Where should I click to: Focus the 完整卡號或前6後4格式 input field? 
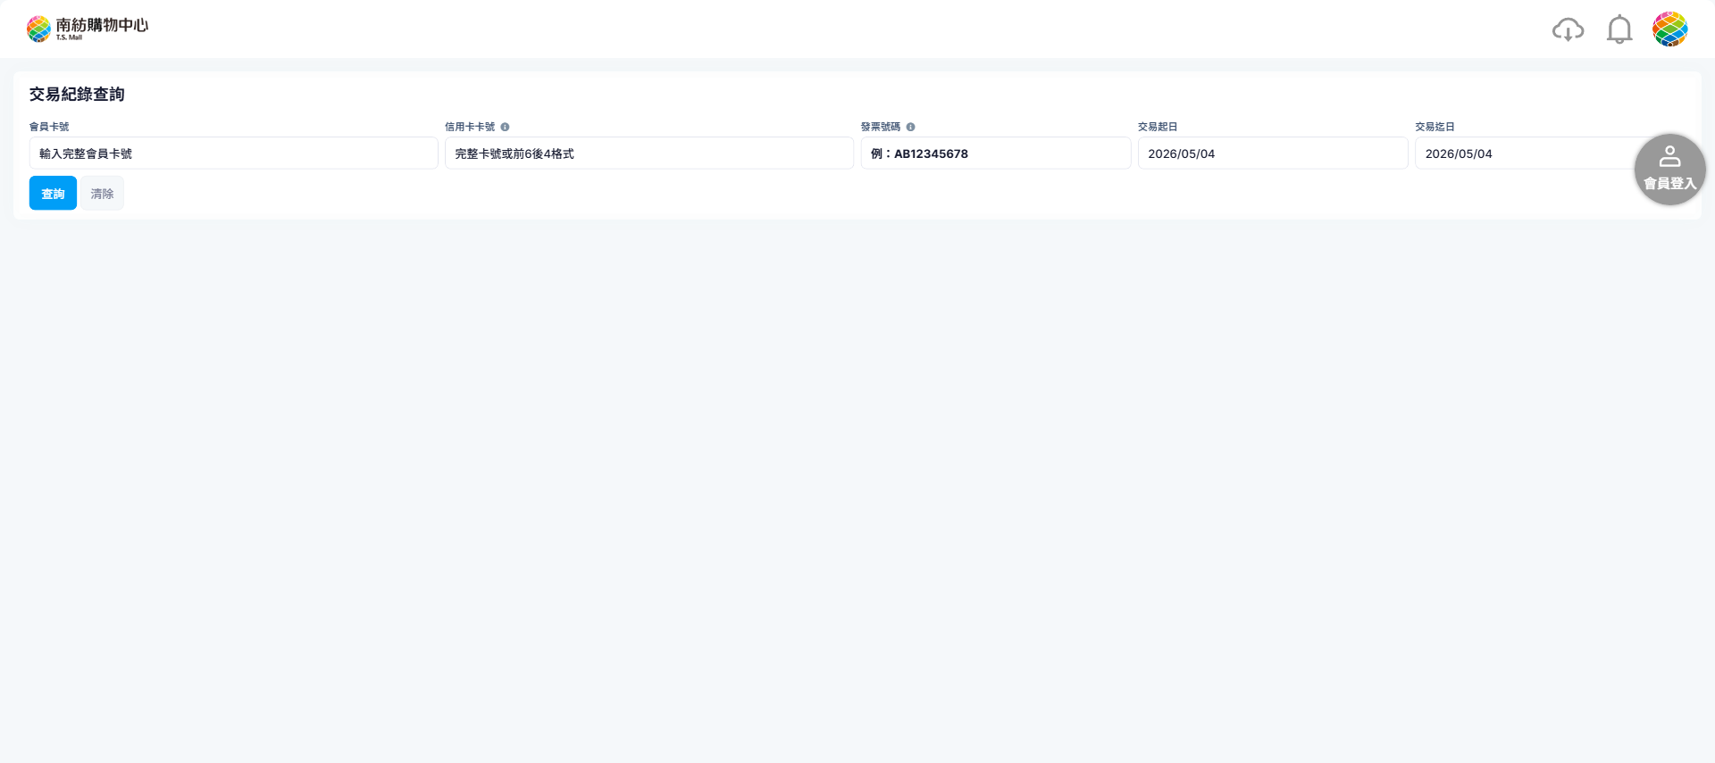tap(649, 153)
